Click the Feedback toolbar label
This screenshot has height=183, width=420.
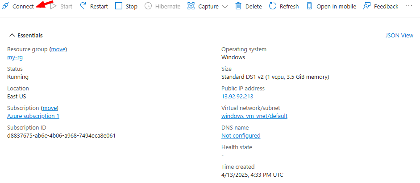pos(386,6)
